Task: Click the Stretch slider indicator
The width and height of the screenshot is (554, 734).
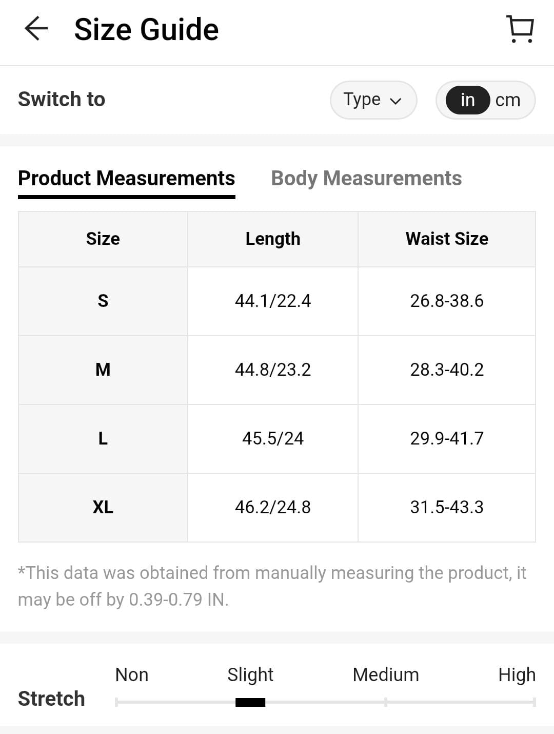Action: tap(250, 702)
